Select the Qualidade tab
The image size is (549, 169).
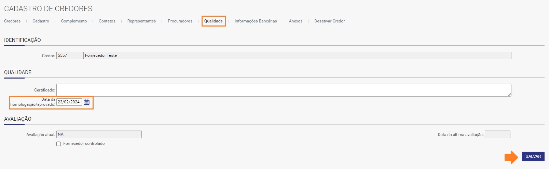pos(214,21)
